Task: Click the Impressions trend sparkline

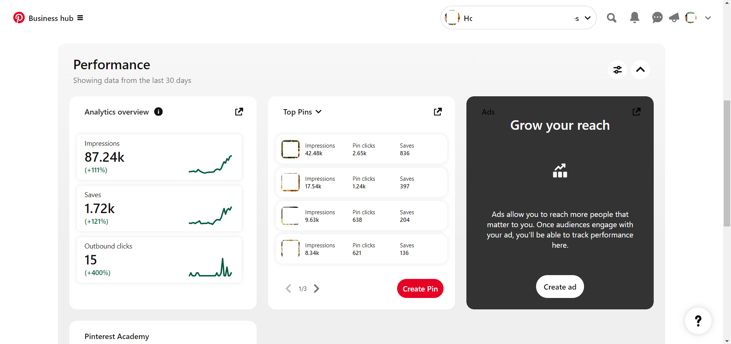Action: (211, 164)
